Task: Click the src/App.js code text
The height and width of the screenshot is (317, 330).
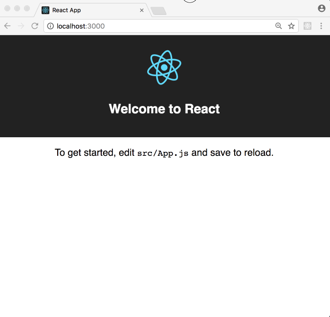Action: pyautogui.click(x=163, y=153)
